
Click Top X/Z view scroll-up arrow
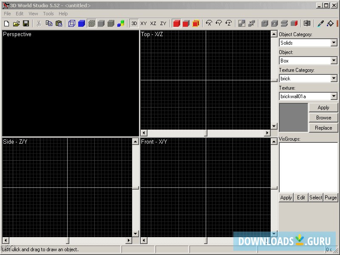click(274, 34)
